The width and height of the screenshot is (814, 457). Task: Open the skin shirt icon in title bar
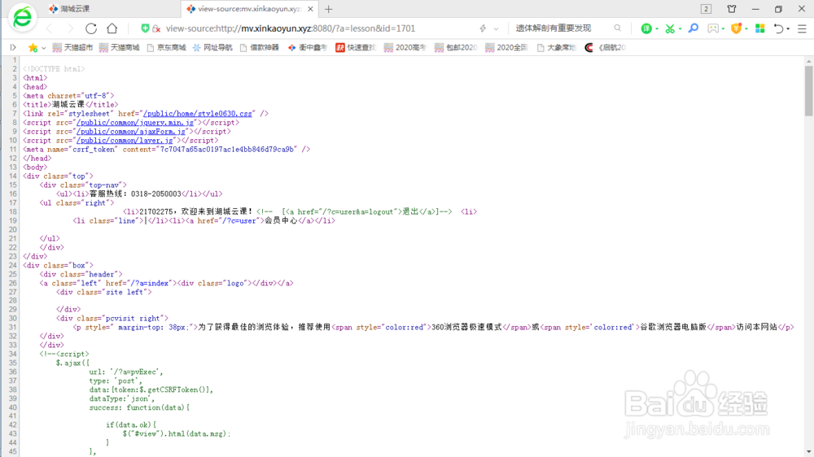732,9
